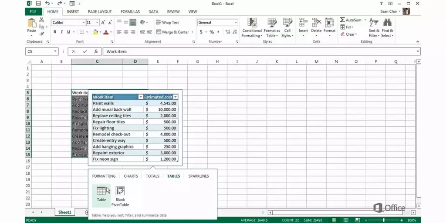Apply Percent Style
446x223 pixels.
[x=212, y=32]
